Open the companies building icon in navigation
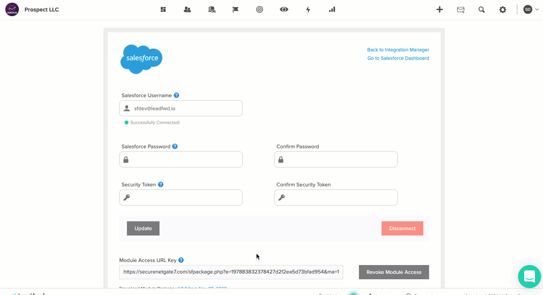The image size is (543, 295). pos(212,10)
